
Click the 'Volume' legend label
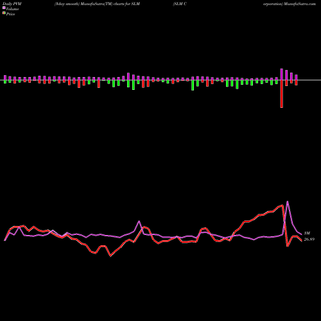[x=12, y=9]
